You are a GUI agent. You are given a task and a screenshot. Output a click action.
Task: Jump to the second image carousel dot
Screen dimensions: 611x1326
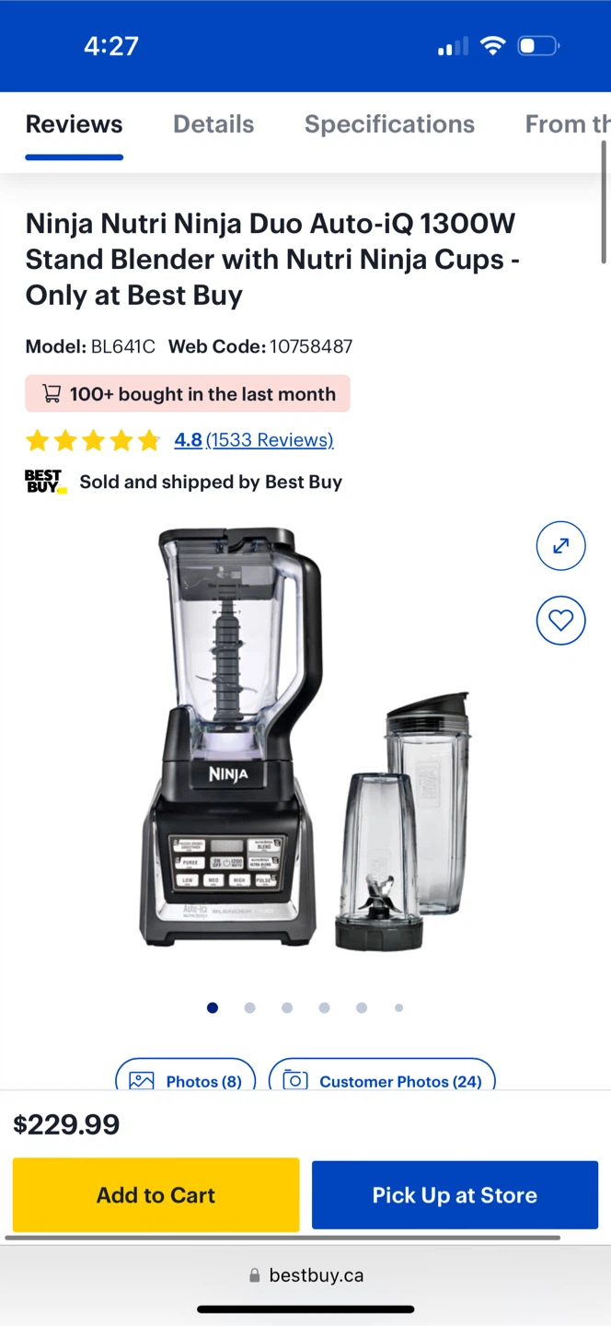249,1007
